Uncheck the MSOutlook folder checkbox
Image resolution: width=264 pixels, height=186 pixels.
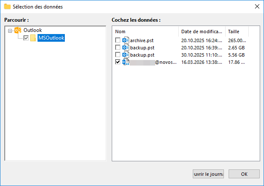coord(26,38)
